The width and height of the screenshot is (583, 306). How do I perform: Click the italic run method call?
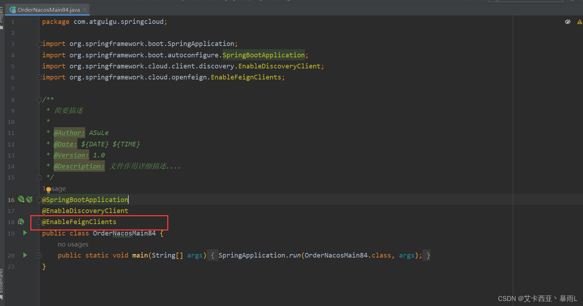point(295,255)
